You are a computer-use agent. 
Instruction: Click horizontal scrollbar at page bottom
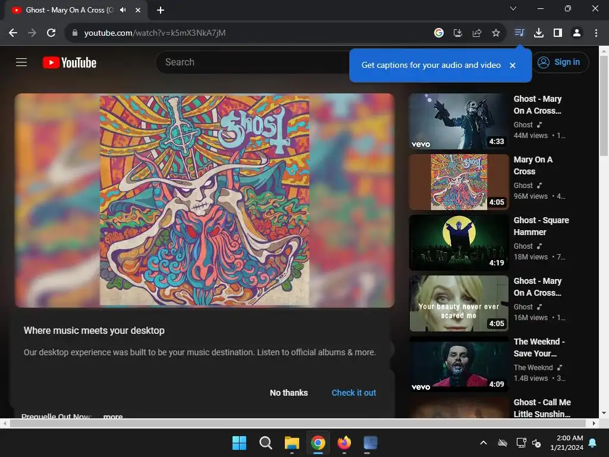coord(297,423)
